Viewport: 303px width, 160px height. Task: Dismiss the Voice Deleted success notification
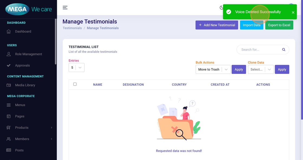click(x=293, y=12)
